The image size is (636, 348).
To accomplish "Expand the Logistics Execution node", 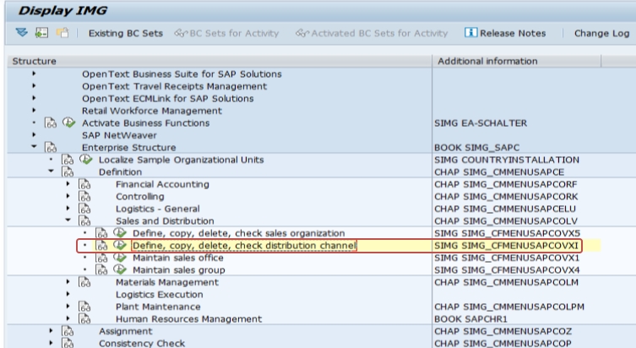I will [68, 294].
